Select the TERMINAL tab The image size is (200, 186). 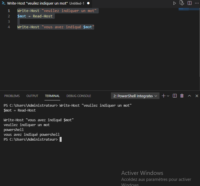[x=52, y=96]
